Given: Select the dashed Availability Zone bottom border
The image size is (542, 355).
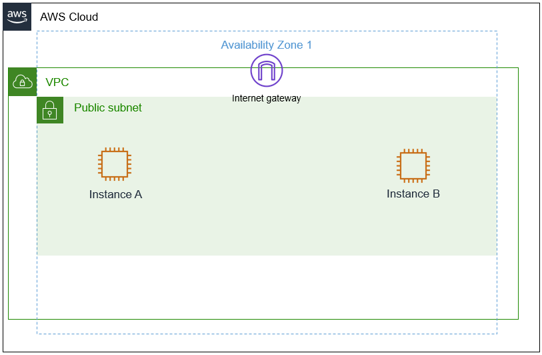Looking at the screenshot, I should click(x=267, y=334).
